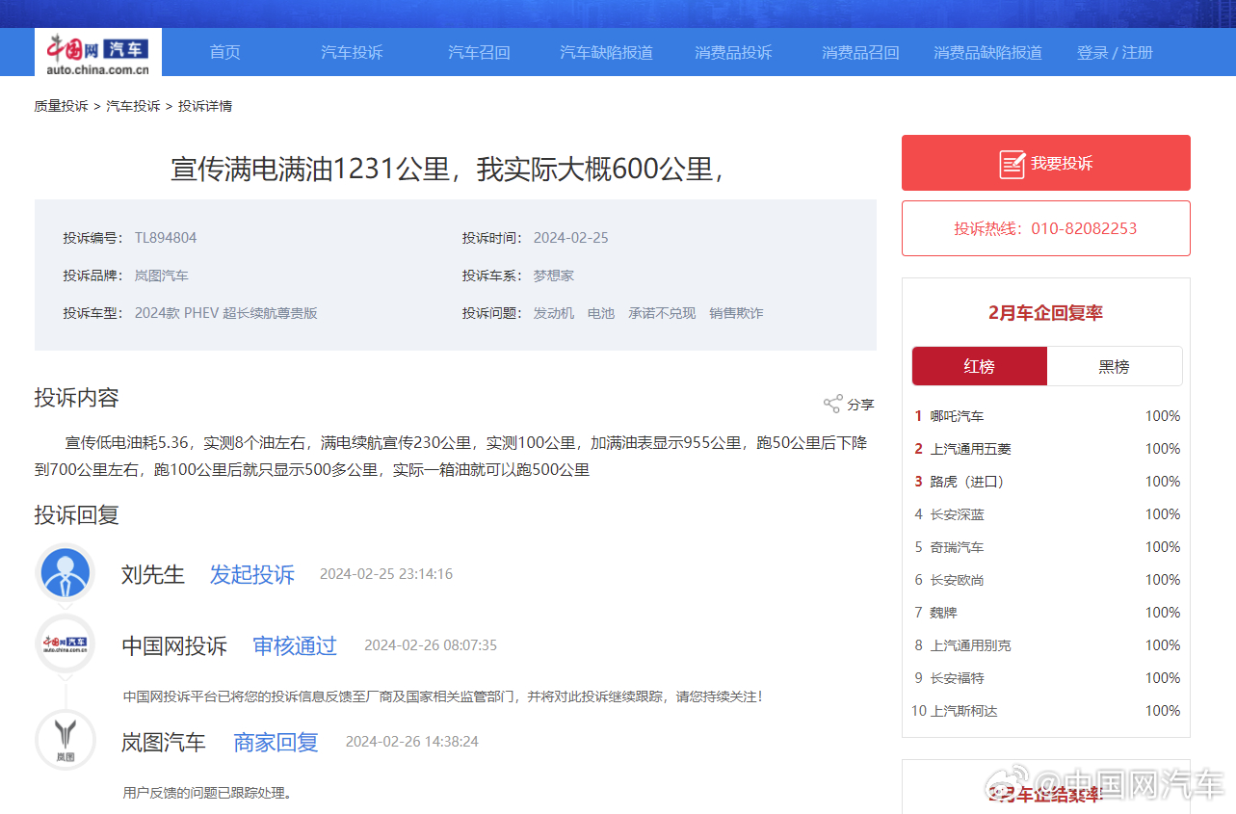The image size is (1236, 814).
Task: Click brand name 岚图汽车 in complaint info
Action: [x=162, y=276]
